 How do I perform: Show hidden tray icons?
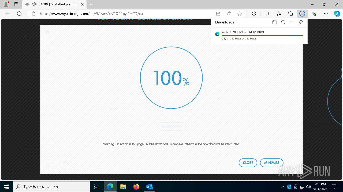(x=282, y=187)
